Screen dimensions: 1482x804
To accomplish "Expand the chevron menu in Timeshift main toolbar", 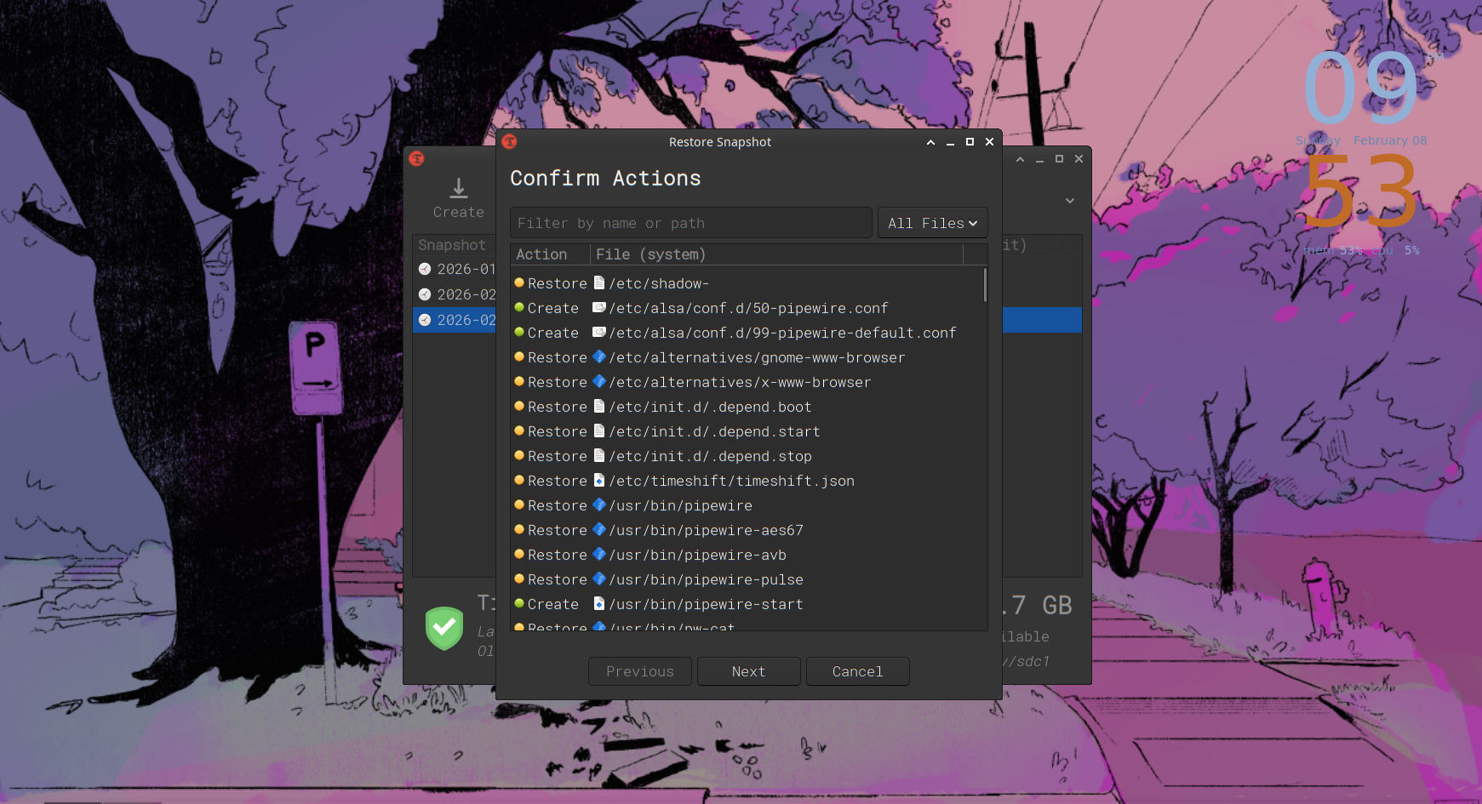I will [1070, 201].
